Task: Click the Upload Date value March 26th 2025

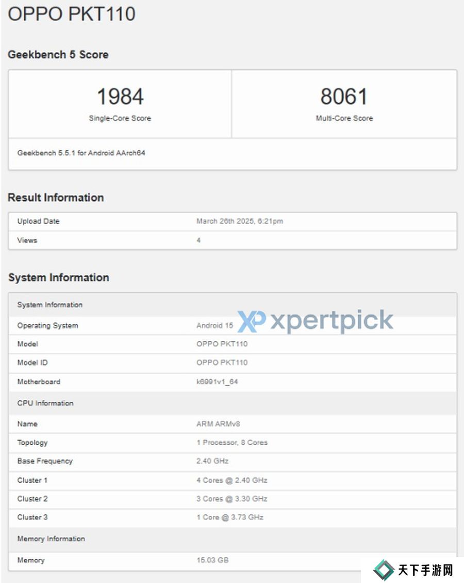Action: (x=240, y=221)
